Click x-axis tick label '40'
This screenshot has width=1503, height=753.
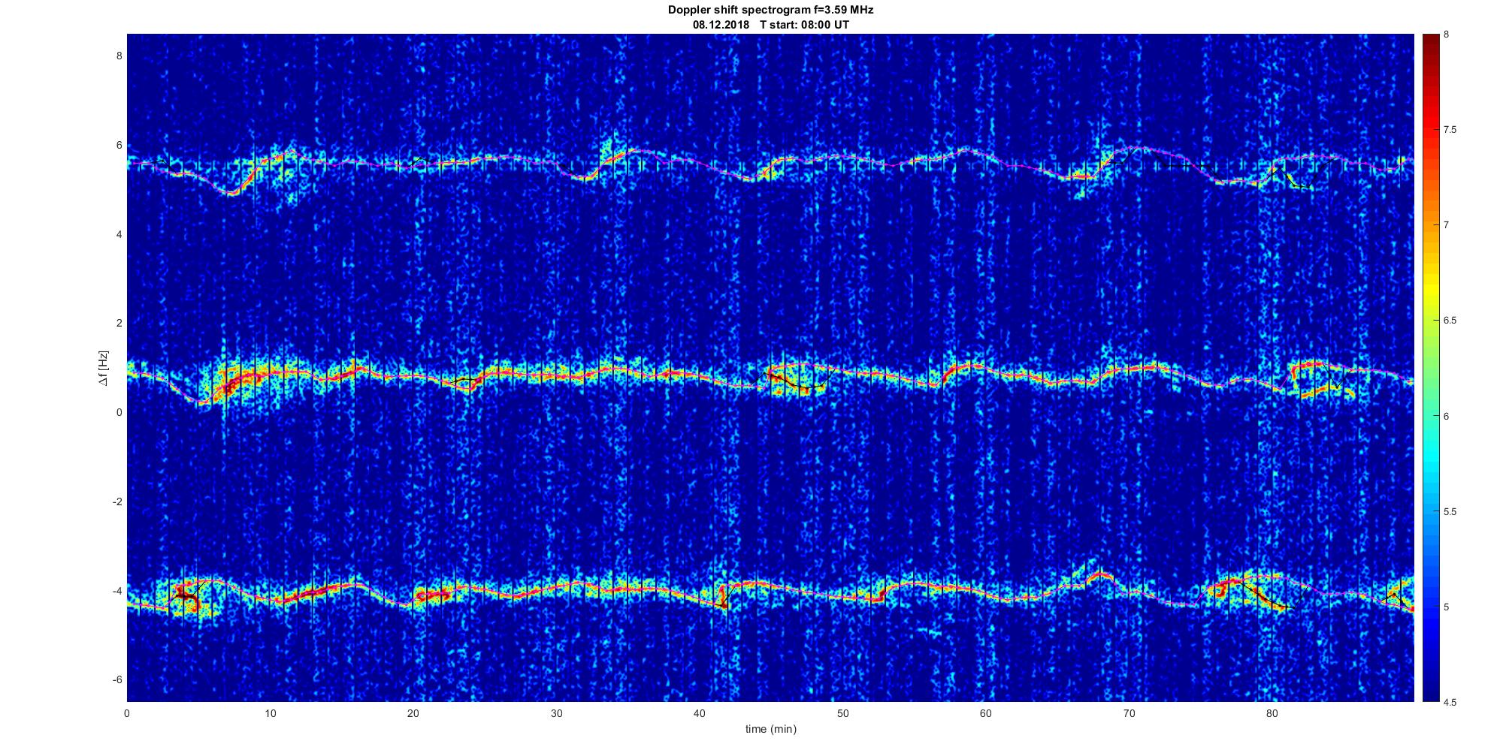click(x=700, y=713)
